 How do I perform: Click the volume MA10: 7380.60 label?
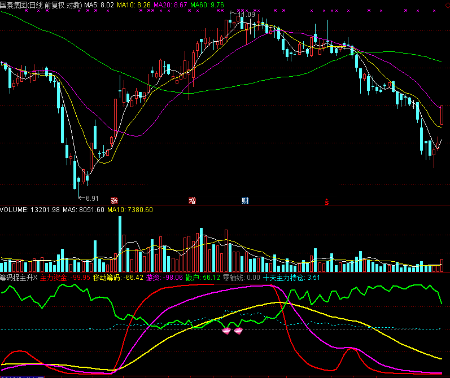[x=130, y=210]
